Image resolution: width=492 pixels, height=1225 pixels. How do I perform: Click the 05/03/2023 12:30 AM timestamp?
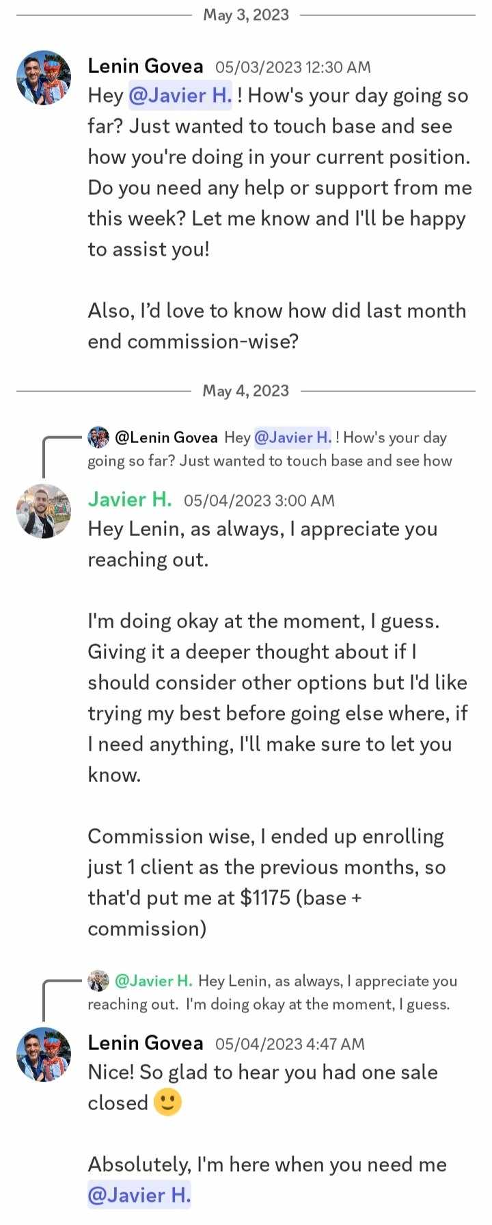tap(293, 67)
